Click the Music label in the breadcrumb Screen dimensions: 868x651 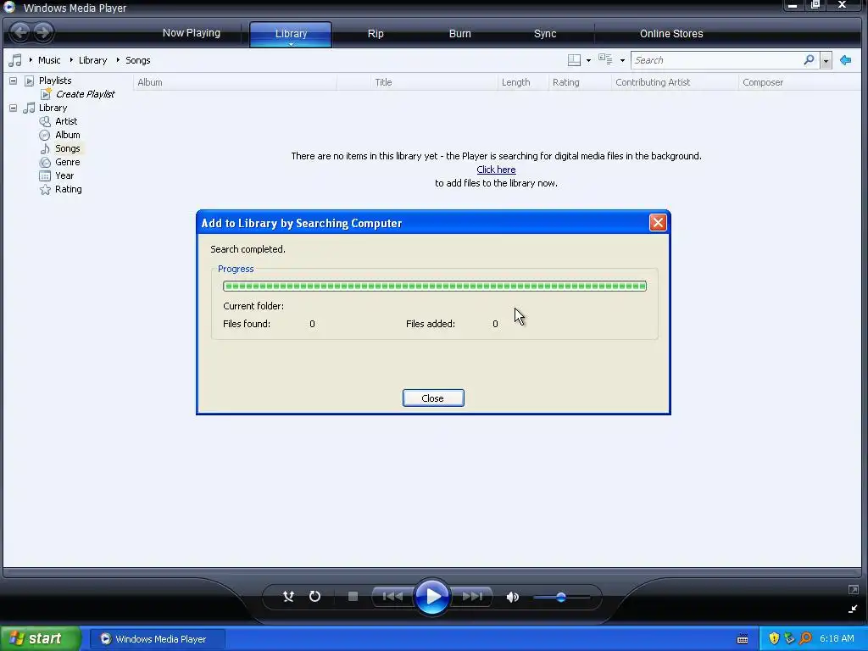(49, 60)
